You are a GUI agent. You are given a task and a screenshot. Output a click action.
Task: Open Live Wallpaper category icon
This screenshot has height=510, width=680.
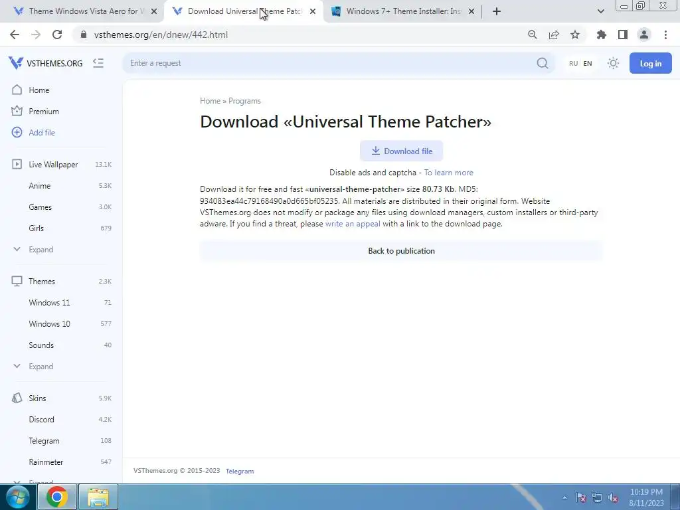[17, 165]
